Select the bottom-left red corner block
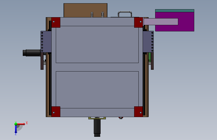The image size is (217, 140). (x=56, y=112)
